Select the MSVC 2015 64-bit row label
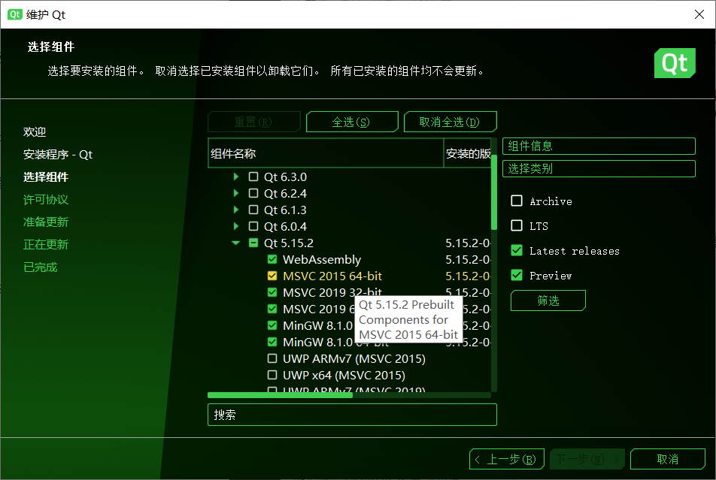Screen dimensions: 716x480 (332, 276)
